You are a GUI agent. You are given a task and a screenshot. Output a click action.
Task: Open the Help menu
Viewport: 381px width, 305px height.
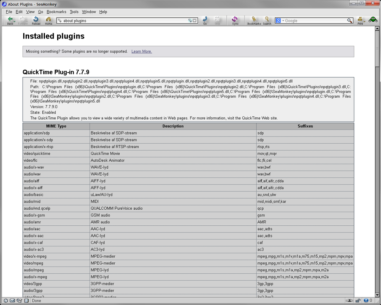tap(103, 12)
